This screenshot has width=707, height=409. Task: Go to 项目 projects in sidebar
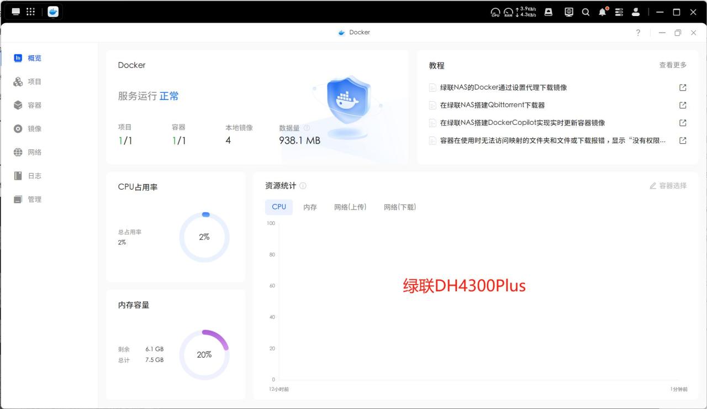coord(28,82)
